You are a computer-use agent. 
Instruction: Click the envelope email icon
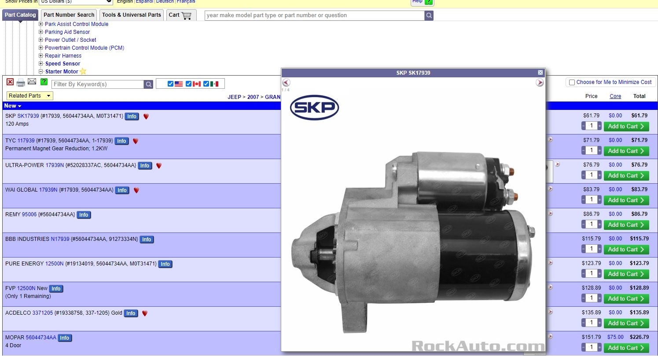coord(32,82)
